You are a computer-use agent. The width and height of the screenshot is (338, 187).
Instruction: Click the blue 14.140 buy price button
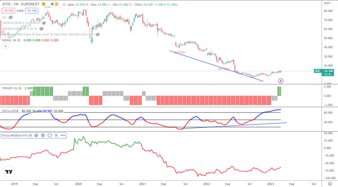[32, 11]
